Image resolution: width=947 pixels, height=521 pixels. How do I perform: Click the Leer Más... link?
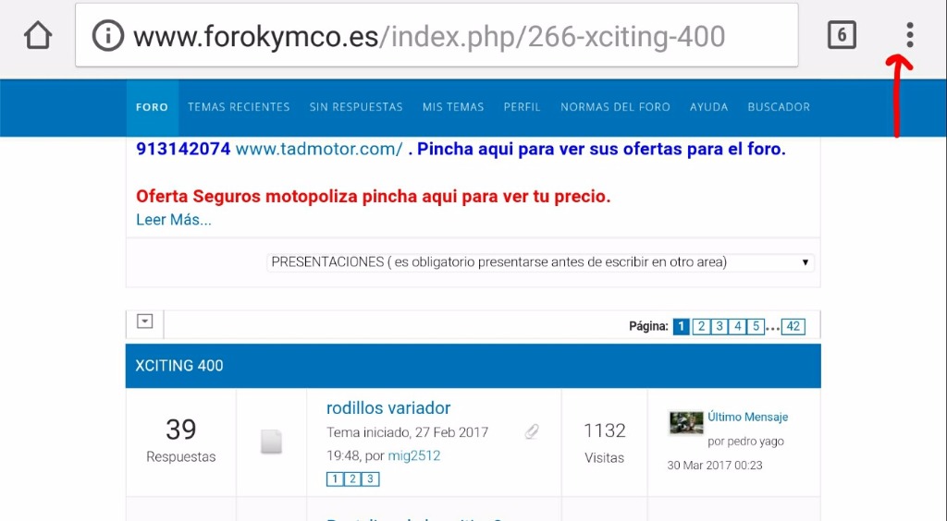(x=173, y=220)
